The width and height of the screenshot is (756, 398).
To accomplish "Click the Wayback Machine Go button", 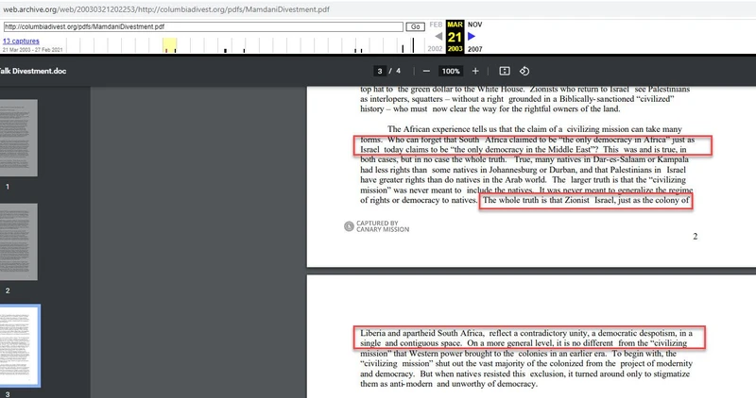I will tap(415, 26).
